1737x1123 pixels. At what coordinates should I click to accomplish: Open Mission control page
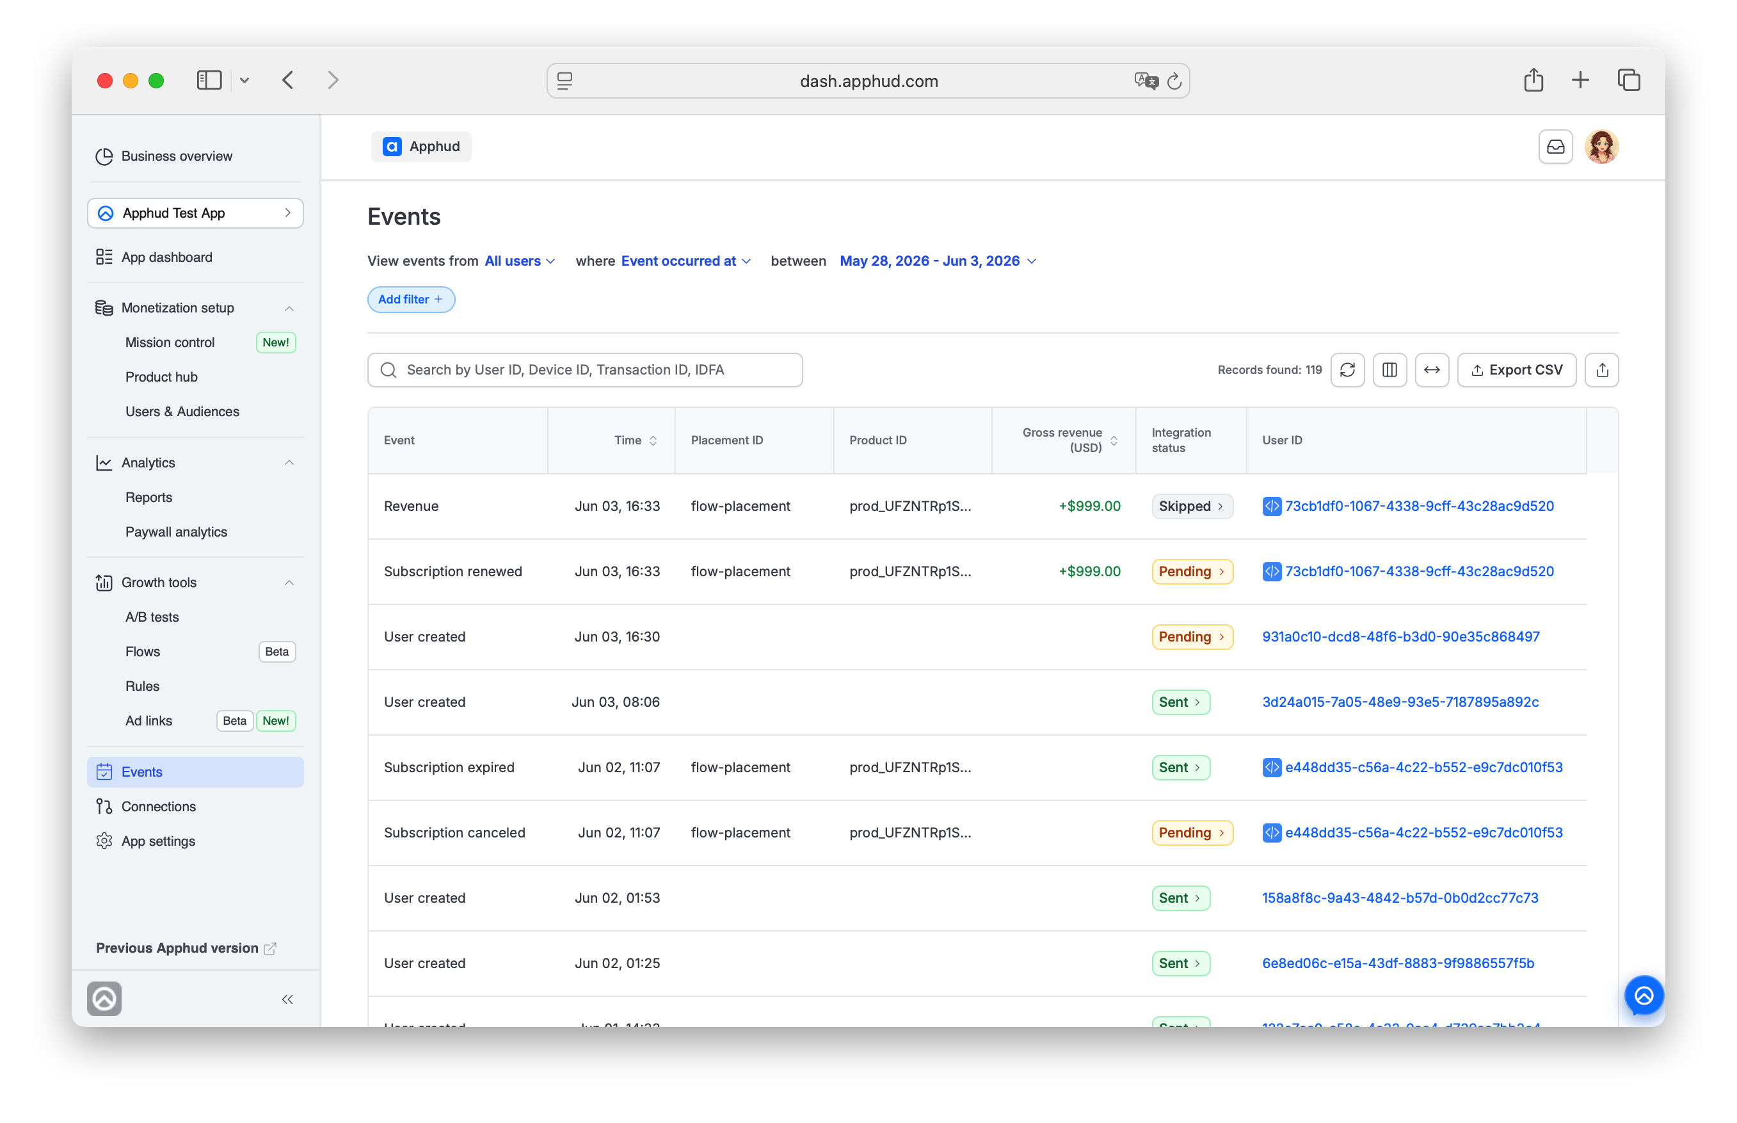click(x=170, y=342)
